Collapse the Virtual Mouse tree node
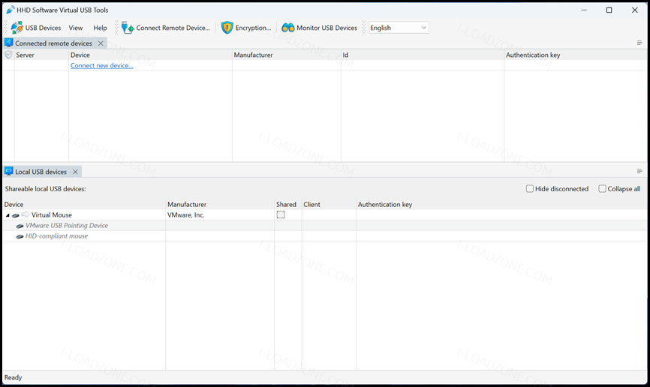Screen dimensions: 650x387 [8, 215]
